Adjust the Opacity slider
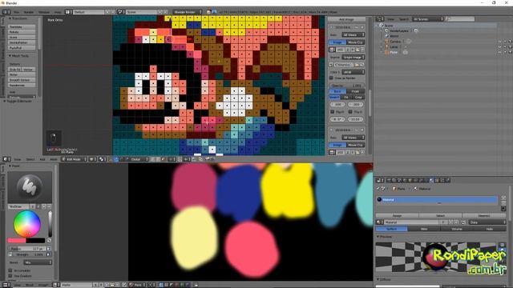 [346, 86]
